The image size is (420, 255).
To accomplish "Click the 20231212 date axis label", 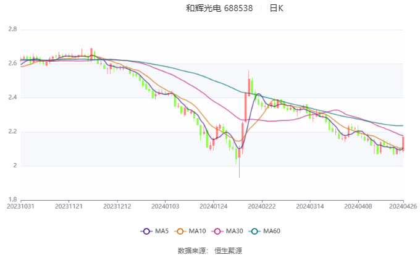I will pyautogui.click(x=117, y=206).
